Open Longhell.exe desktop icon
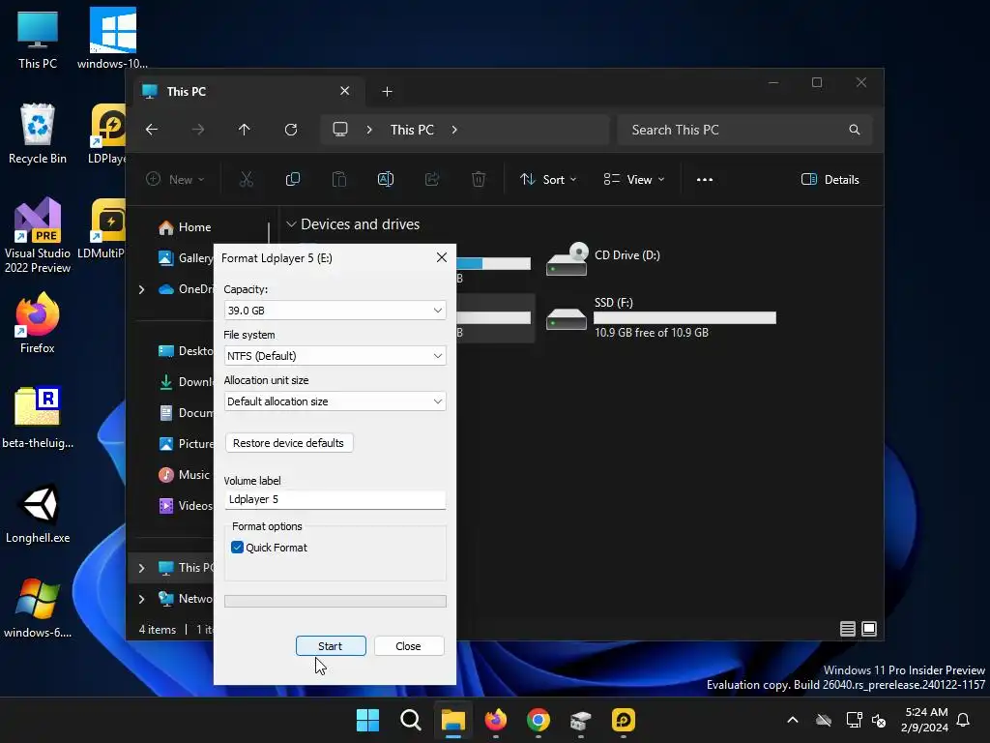 click(38, 514)
